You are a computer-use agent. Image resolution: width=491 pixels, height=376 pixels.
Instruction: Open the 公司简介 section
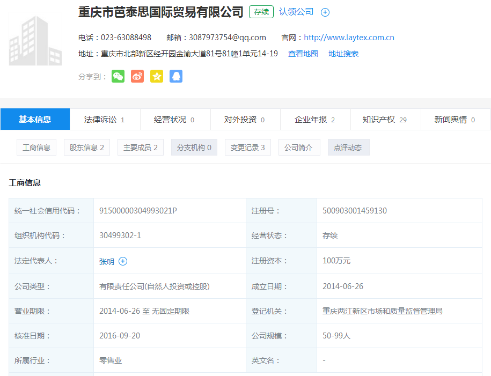click(298, 147)
